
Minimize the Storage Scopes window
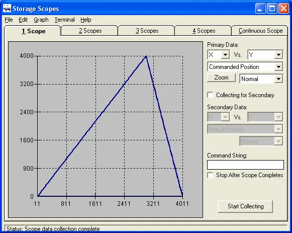(x=260, y=9)
